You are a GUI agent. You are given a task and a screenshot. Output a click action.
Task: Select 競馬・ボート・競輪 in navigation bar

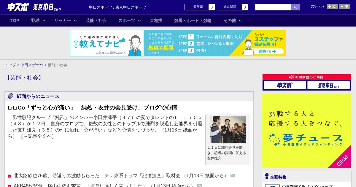click(x=193, y=20)
